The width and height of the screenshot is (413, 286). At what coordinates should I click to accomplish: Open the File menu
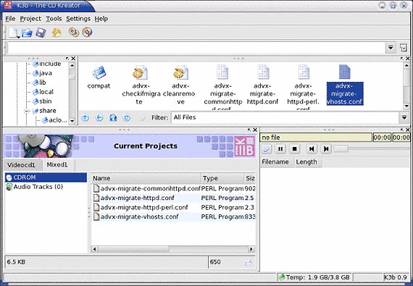point(10,19)
